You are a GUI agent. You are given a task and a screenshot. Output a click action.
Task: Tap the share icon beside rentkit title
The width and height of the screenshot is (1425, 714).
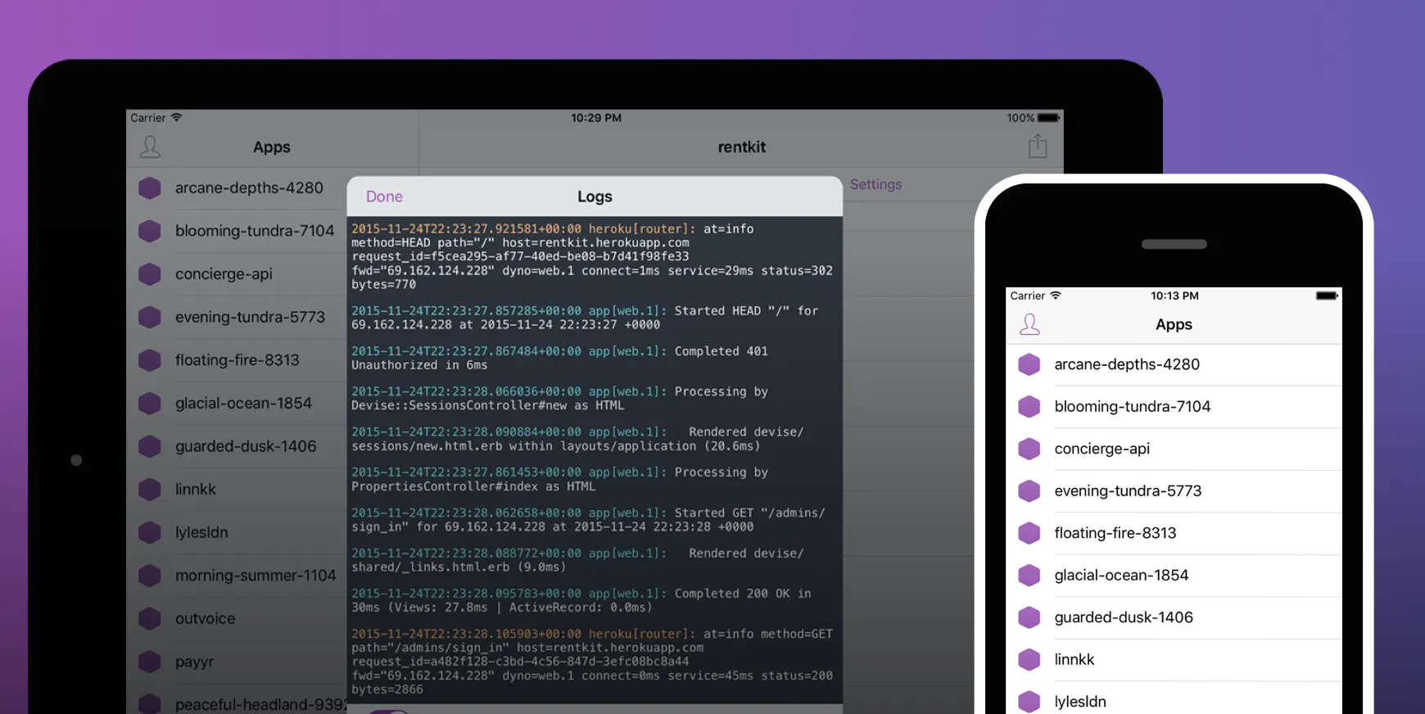pyautogui.click(x=1038, y=146)
